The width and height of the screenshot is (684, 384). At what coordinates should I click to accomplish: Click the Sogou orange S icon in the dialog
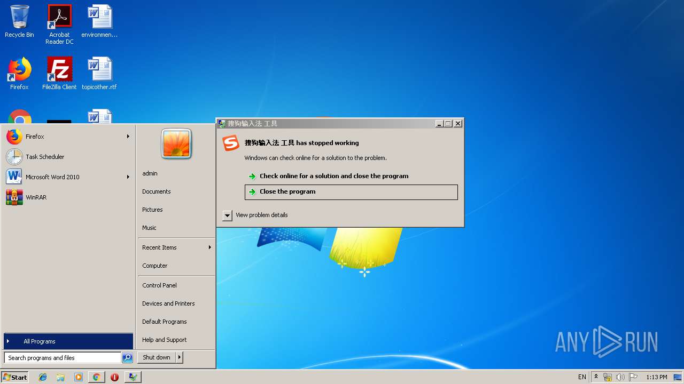(x=231, y=143)
